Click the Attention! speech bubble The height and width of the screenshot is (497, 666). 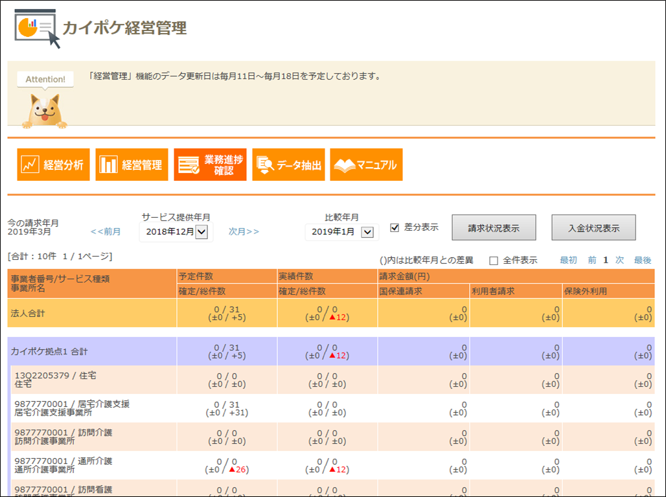click(x=45, y=80)
